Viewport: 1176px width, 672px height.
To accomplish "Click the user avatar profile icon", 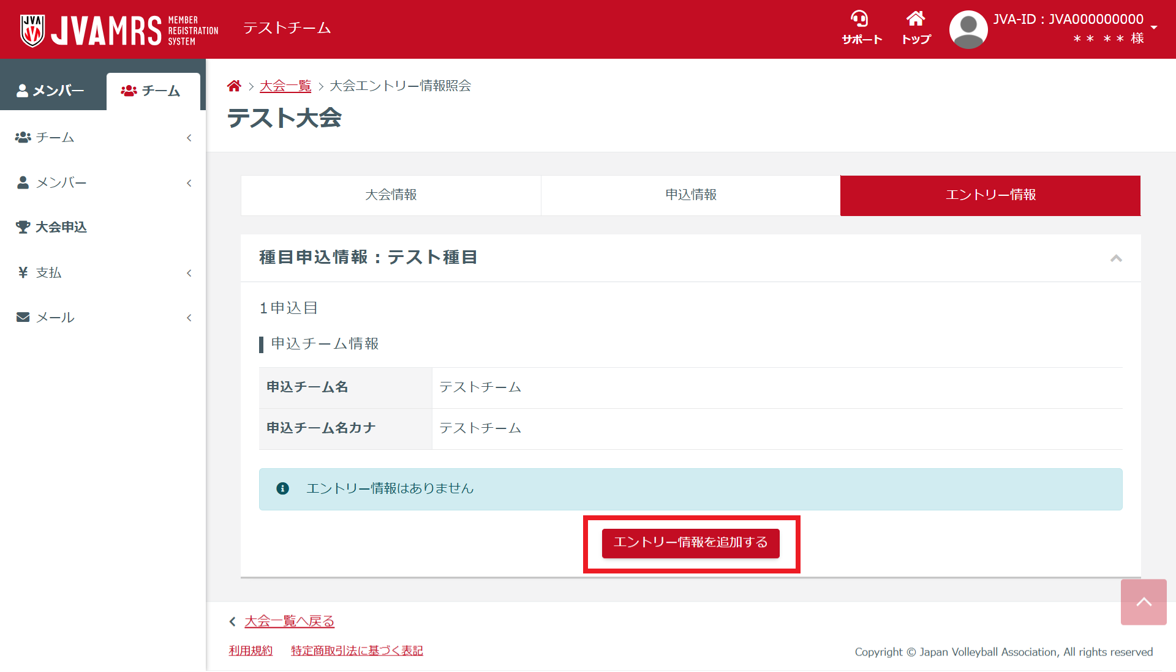I will point(968,29).
